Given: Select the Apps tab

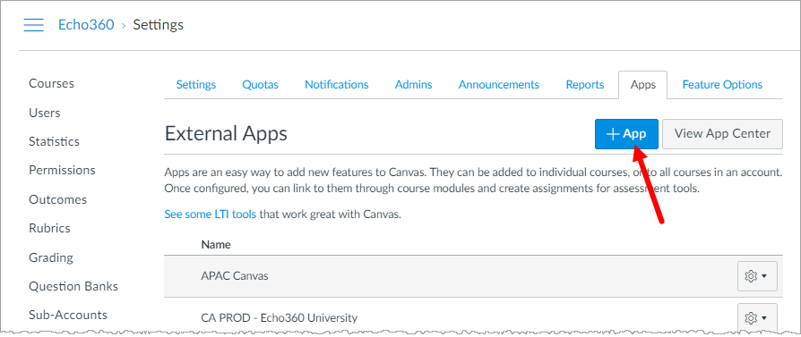Looking at the screenshot, I should [x=642, y=85].
